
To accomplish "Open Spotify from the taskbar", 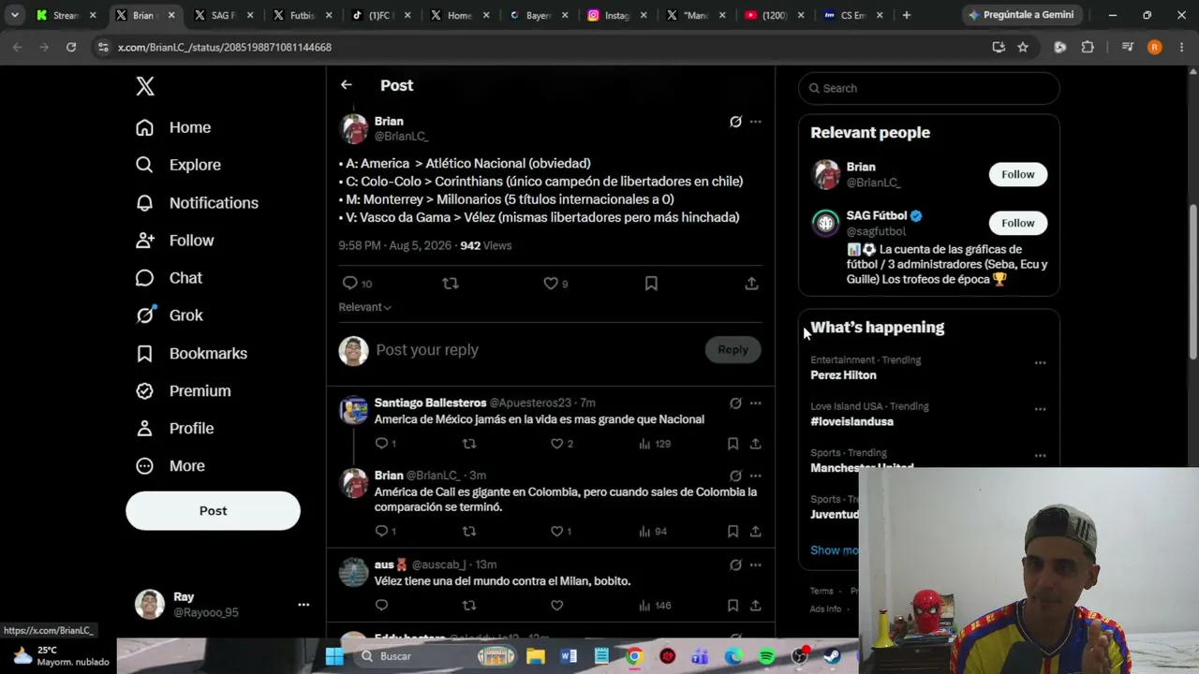I will tap(766, 656).
